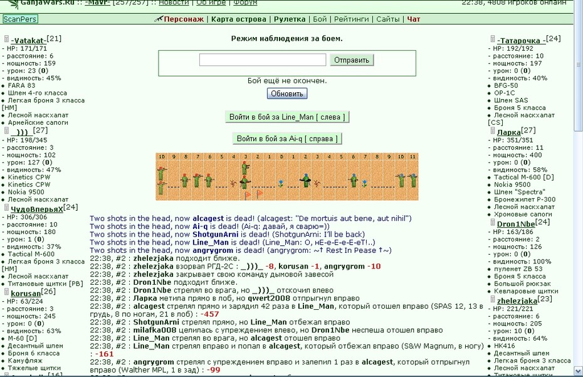
Task: Open the info icon beside ЧудоВперьяХ
Action: 6,208
